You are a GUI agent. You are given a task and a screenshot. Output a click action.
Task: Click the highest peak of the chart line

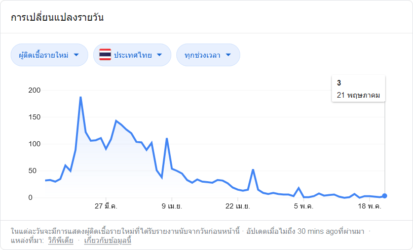coord(81,97)
